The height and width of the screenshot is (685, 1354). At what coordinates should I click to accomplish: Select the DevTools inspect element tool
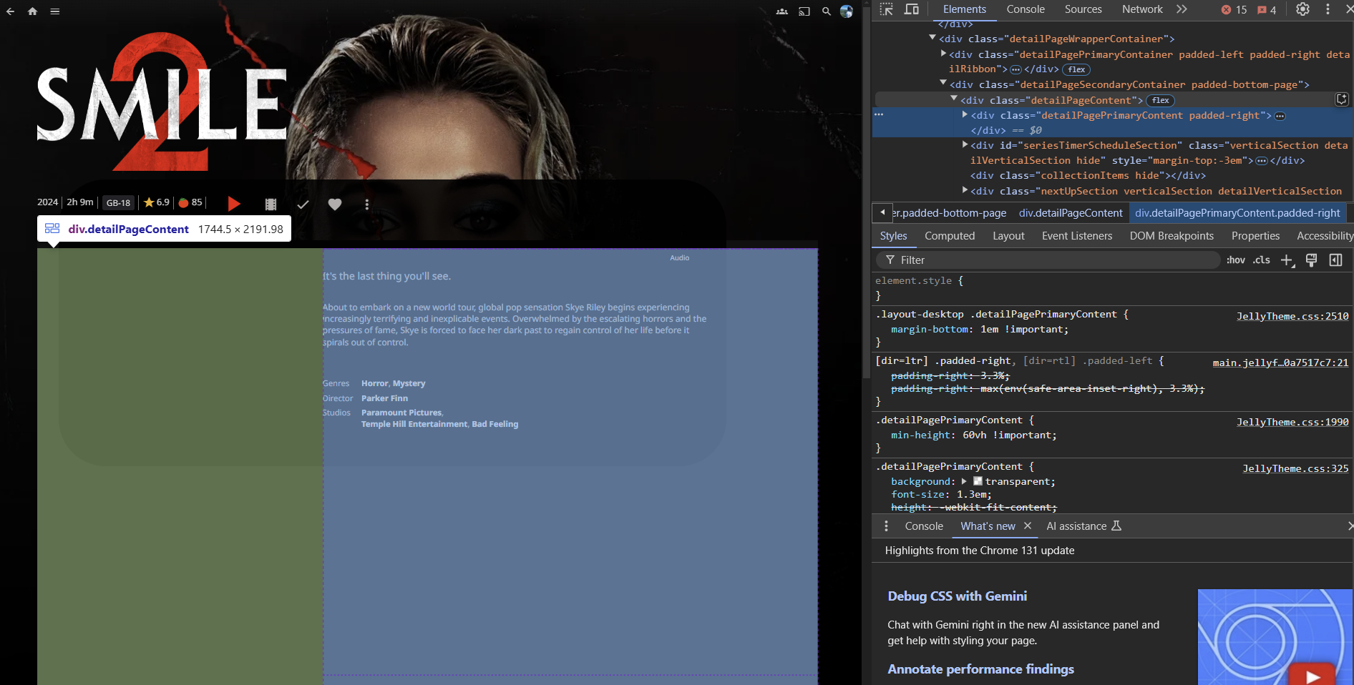(887, 9)
